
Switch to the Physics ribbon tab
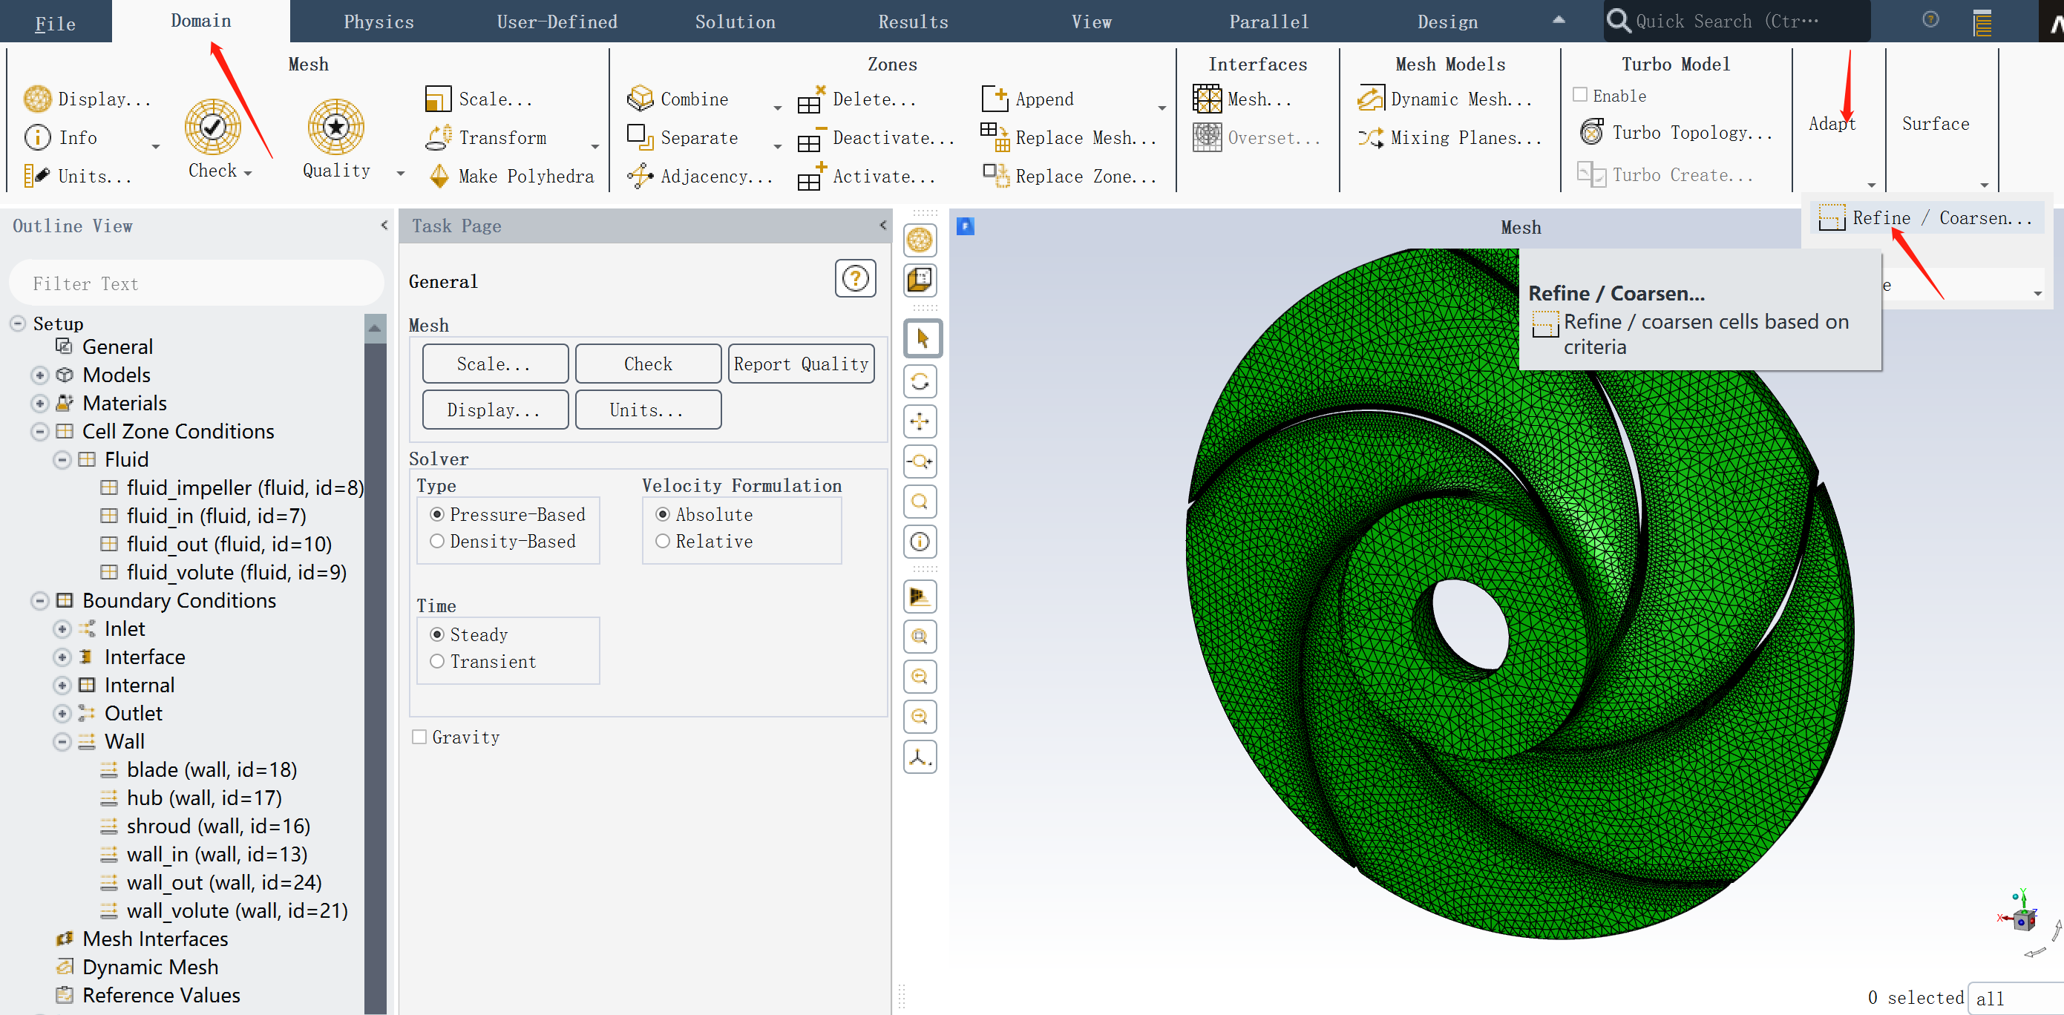379,22
